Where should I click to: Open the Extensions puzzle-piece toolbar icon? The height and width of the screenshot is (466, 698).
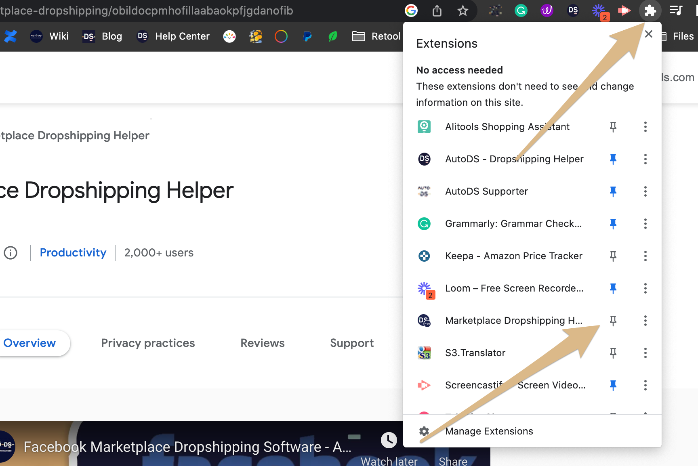[650, 10]
